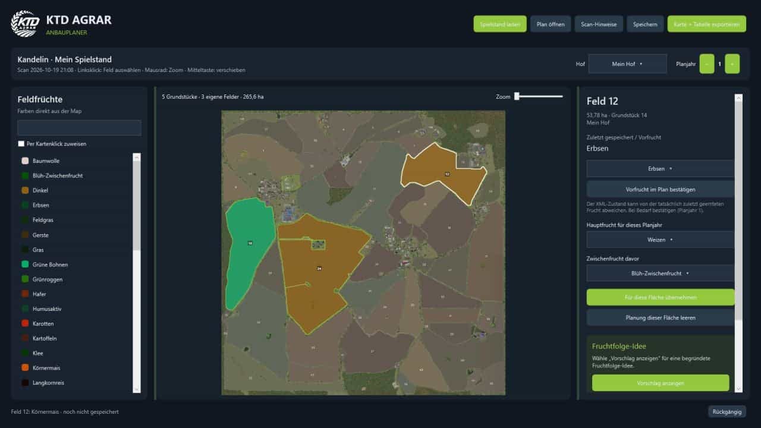Open the Hauptfrucht Weizen dropdown
Image resolution: width=761 pixels, height=428 pixels.
pos(660,240)
